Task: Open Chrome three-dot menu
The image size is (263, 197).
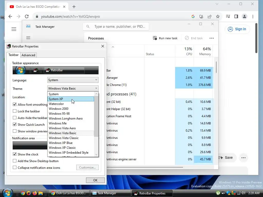Action: 253,16
